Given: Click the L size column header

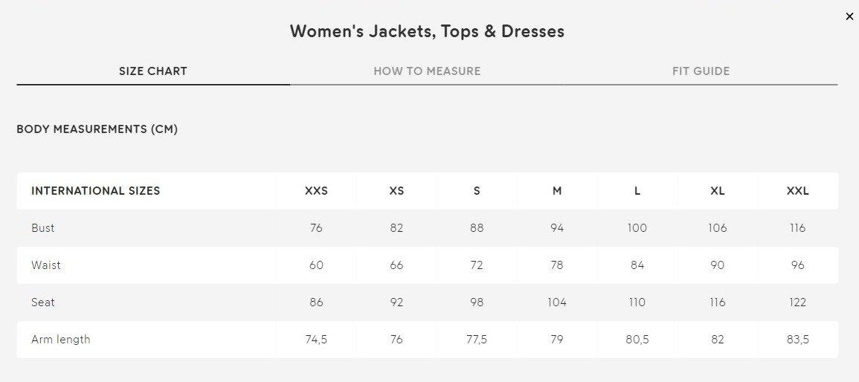Looking at the screenshot, I should click(x=637, y=191).
